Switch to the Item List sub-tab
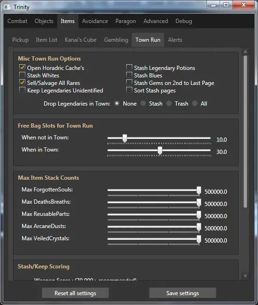 [x=46, y=40]
